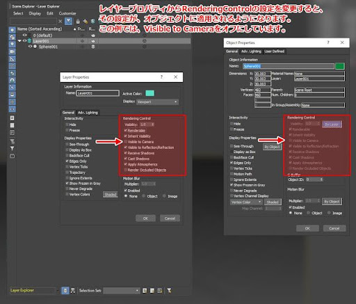Click the bottom container icon in sidebar

point(12,156)
